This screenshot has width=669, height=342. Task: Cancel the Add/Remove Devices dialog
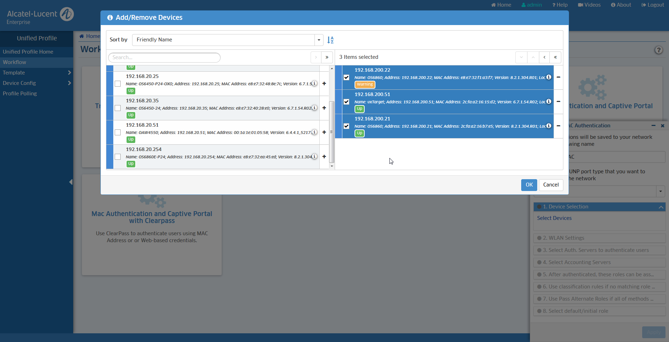click(550, 185)
